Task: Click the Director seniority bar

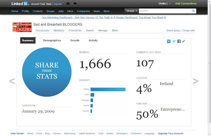Action: 91,111
